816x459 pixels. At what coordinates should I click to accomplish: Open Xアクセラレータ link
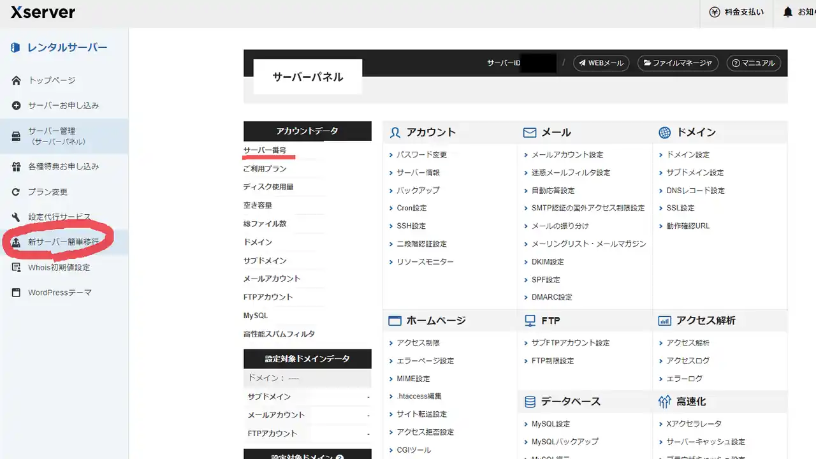pyautogui.click(x=694, y=424)
